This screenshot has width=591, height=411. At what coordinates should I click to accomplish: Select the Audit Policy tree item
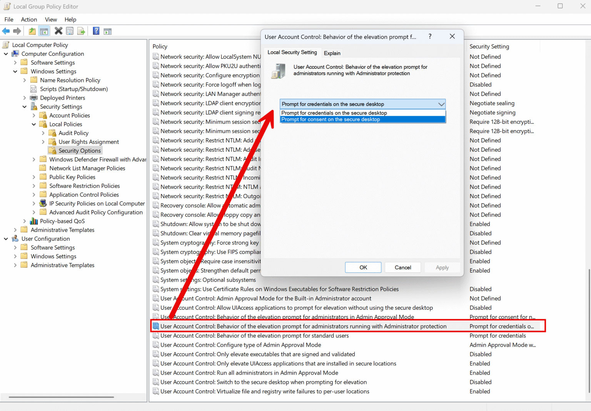73,133
